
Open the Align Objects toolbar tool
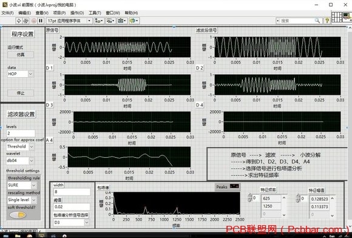click(99, 21)
